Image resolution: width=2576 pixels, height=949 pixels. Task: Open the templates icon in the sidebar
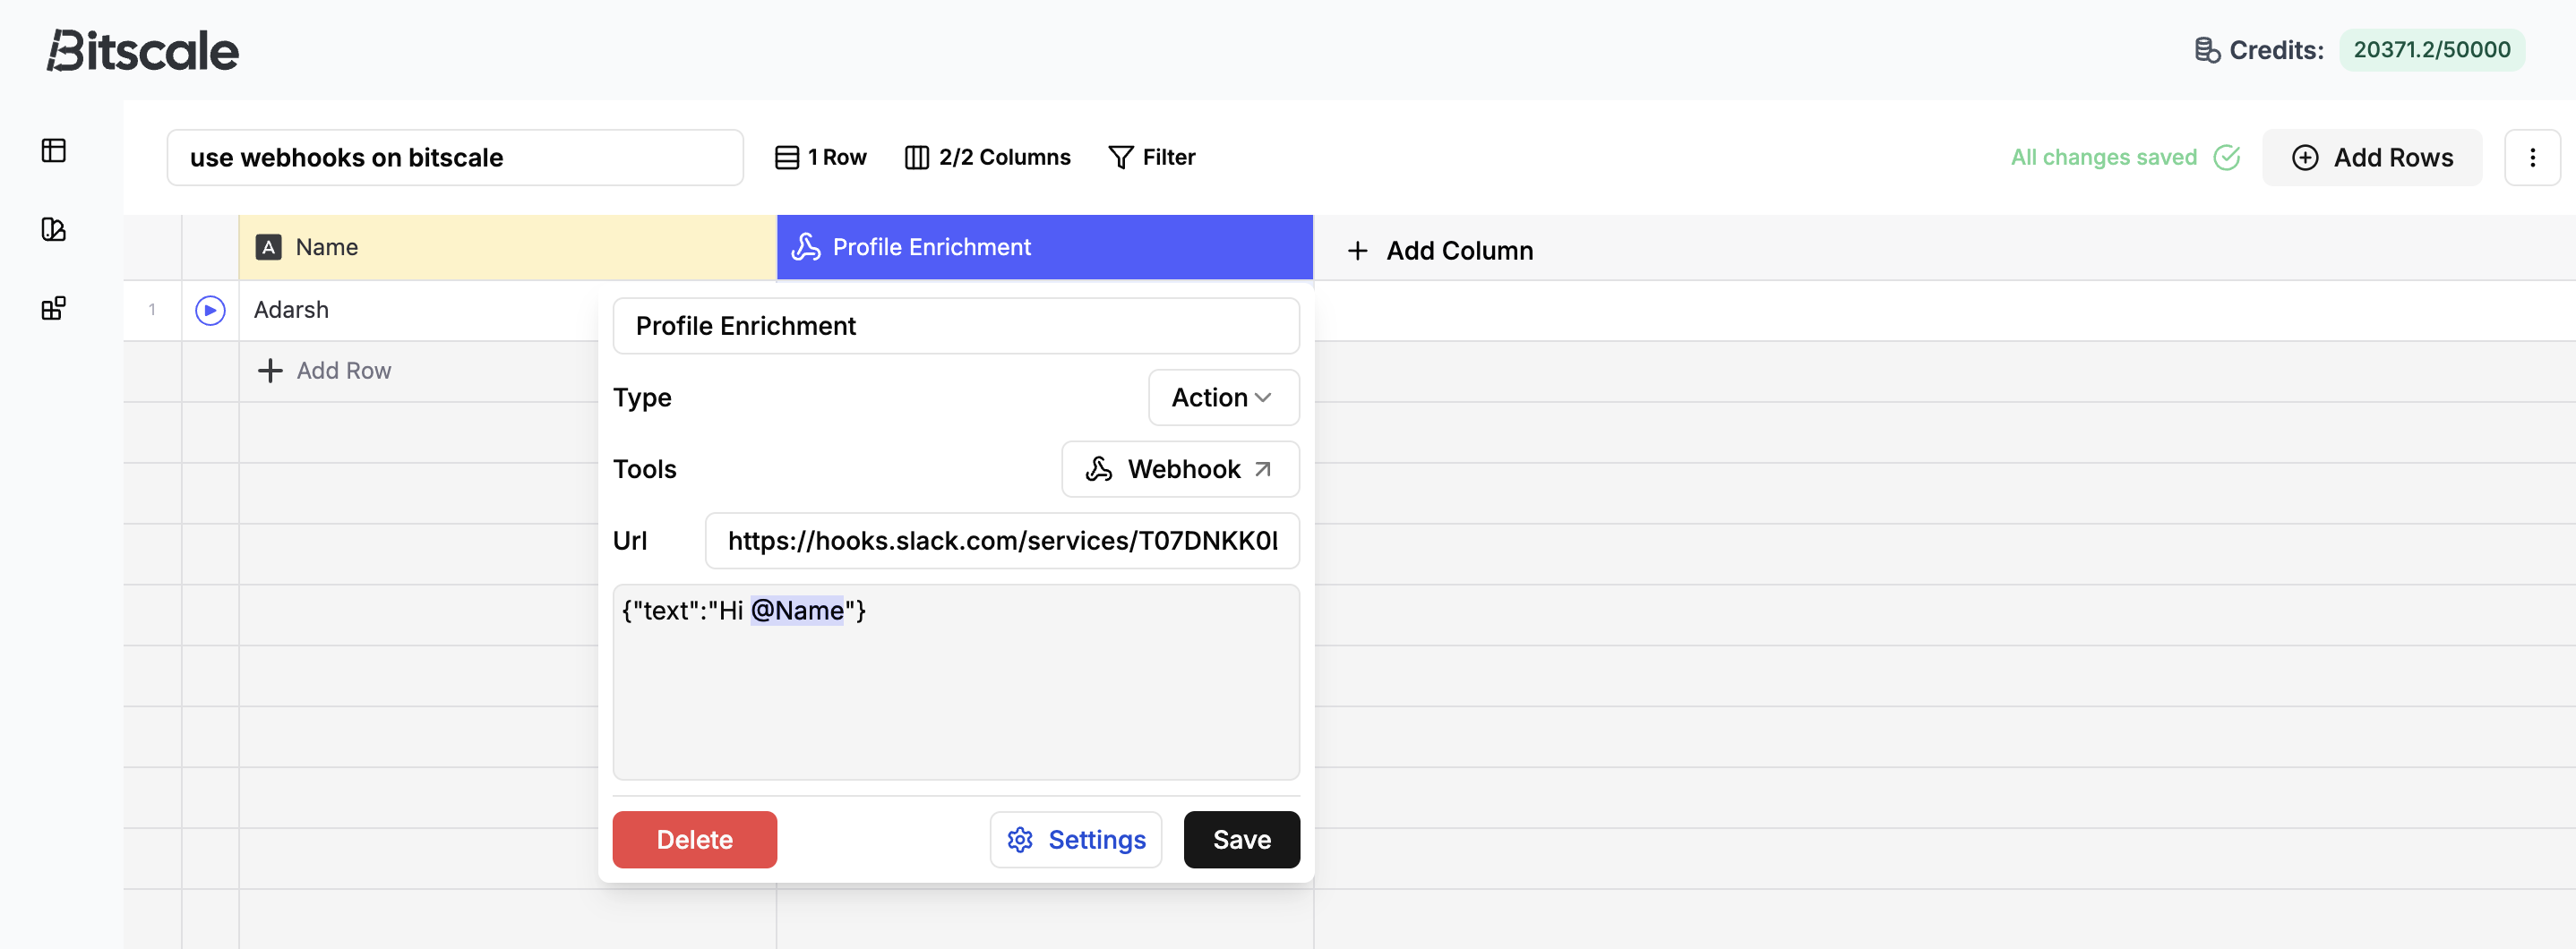pyautogui.click(x=54, y=229)
